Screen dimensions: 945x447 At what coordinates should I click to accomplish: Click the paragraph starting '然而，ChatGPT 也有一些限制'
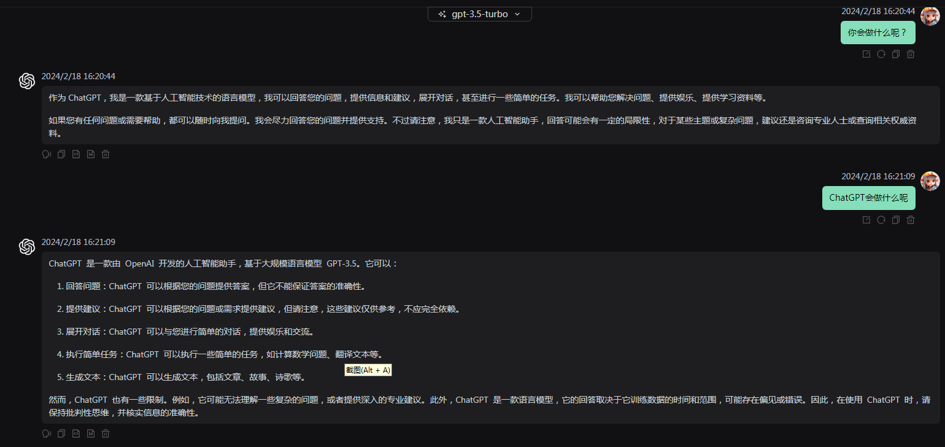(x=490, y=406)
